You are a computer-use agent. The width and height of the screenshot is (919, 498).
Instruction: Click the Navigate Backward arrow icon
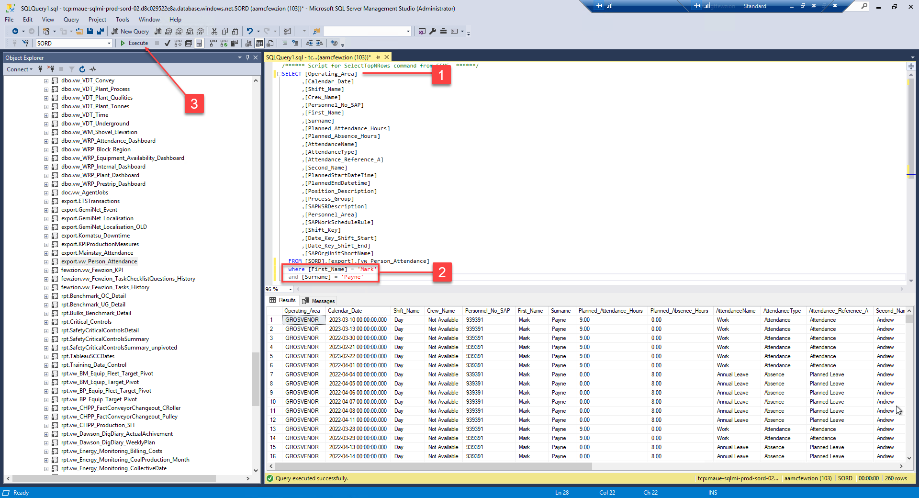pyautogui.click(x=15, y=31)
